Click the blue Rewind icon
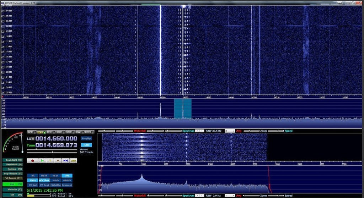Image resolution: width=364 pixels, height=198 pixels. 65,160
